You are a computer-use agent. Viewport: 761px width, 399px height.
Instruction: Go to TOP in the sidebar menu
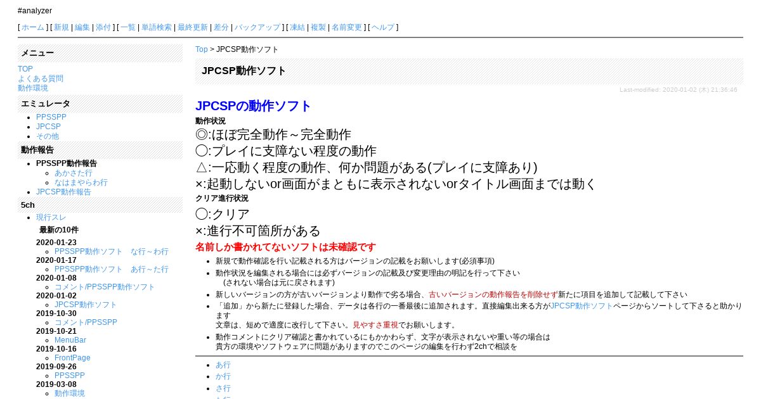point(25,69)
